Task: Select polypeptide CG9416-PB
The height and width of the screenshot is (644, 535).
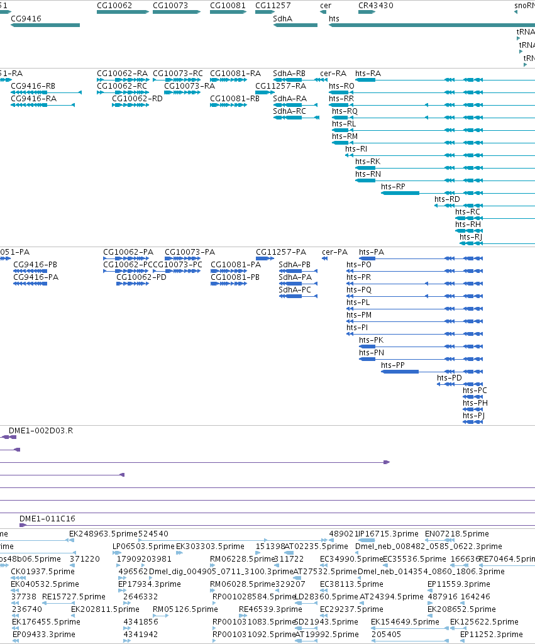Action: [x=30, y=271]
